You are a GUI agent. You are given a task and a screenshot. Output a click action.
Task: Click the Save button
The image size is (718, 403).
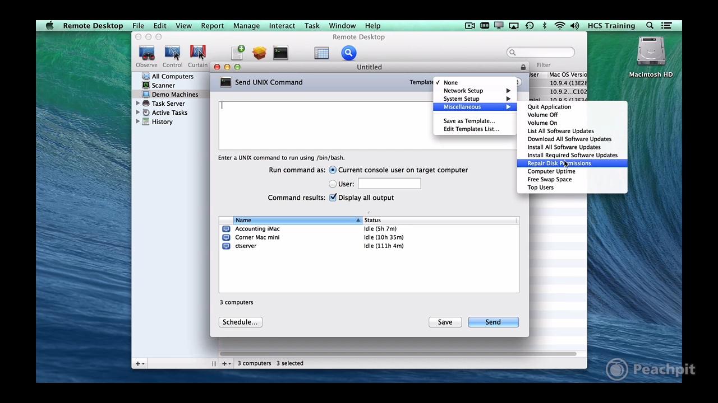pos(445,322)
